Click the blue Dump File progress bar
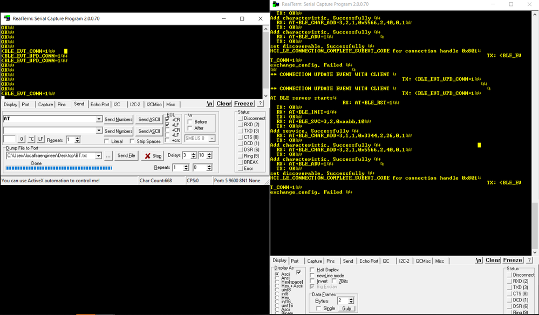Screen dimensions: 539x315 pyautogui.click(x=59, y=168)
